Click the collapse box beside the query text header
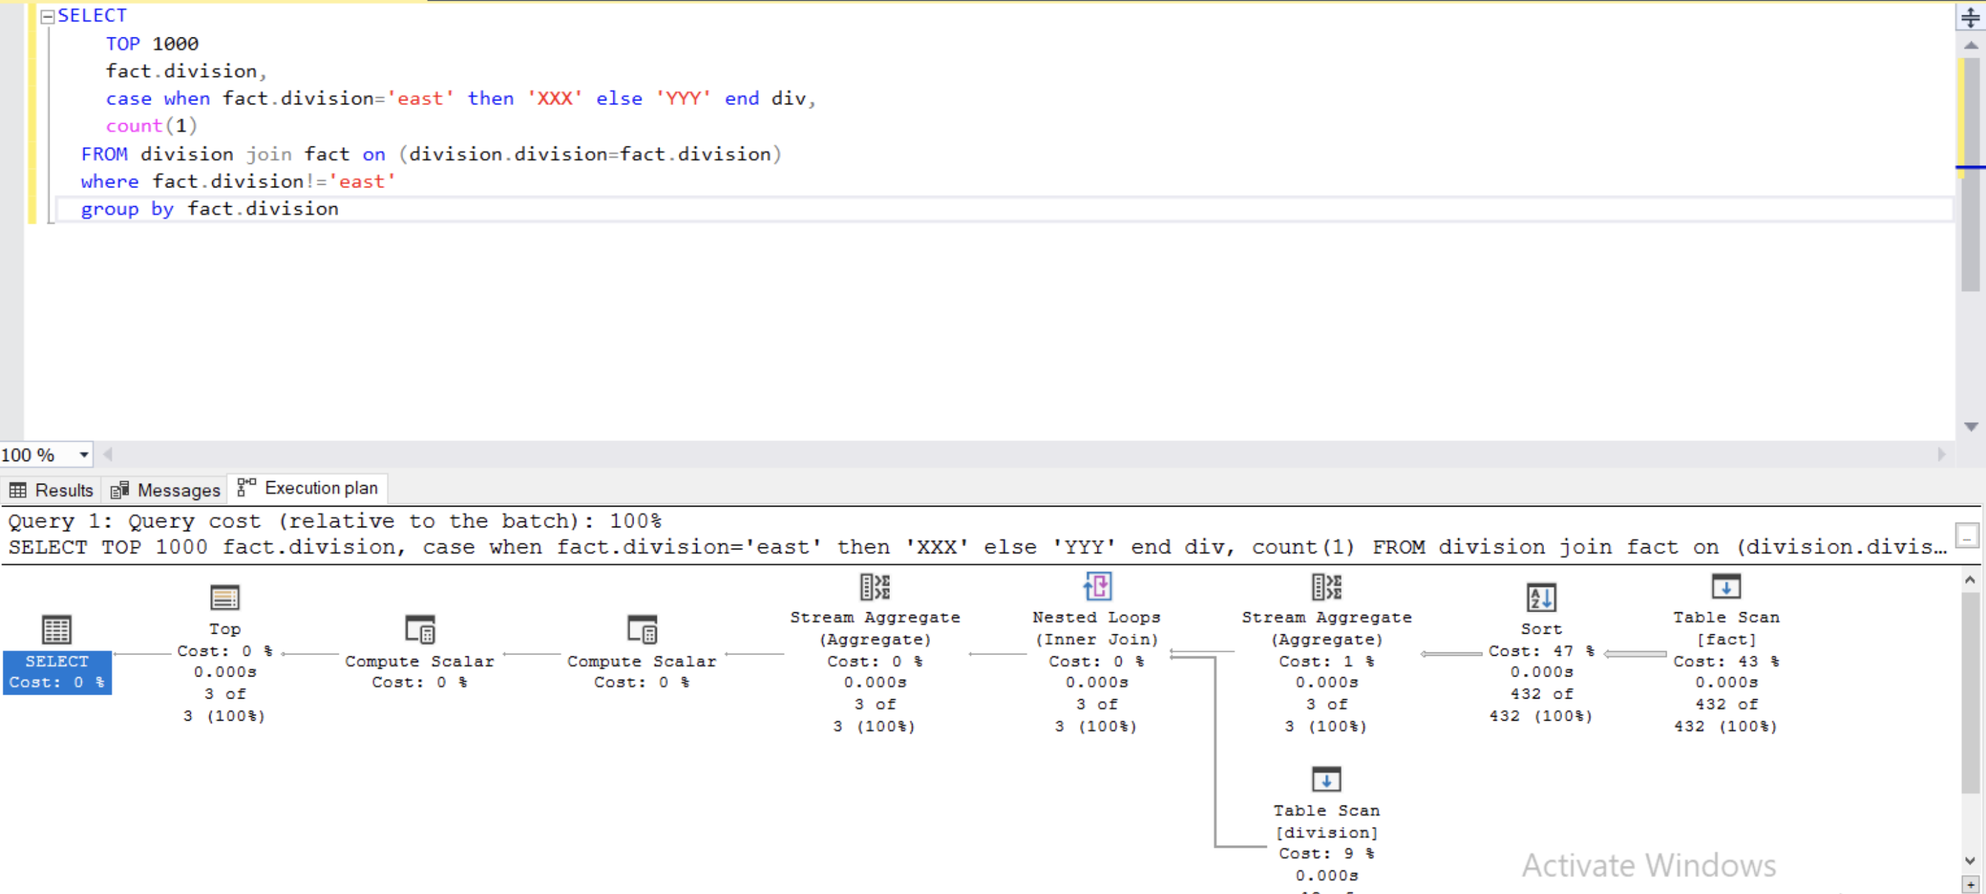This screenshot has height=894, width=1986. click(x=1967, y=535)
